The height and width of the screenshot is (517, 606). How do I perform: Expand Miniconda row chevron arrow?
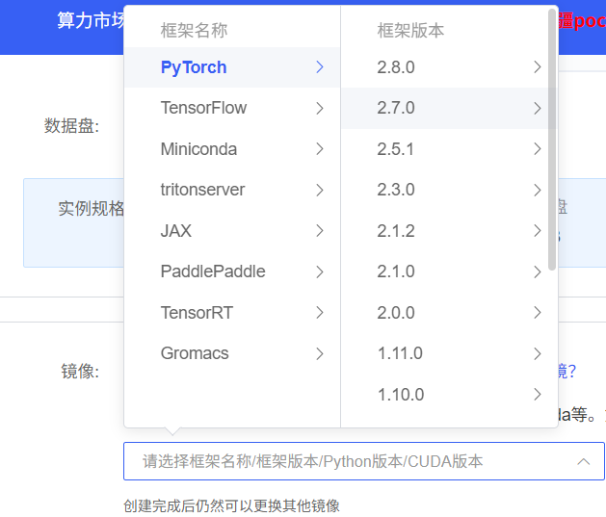pyautogui.click(x=320, y=149)
